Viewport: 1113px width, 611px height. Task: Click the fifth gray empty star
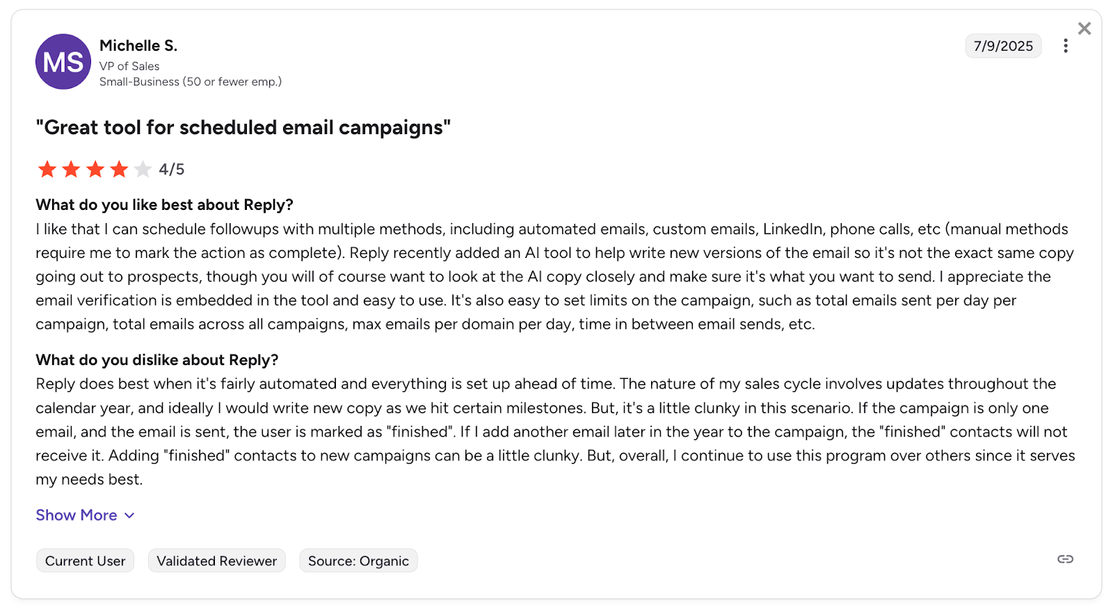143,169
